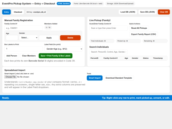Click the Clear Members button

29,56
